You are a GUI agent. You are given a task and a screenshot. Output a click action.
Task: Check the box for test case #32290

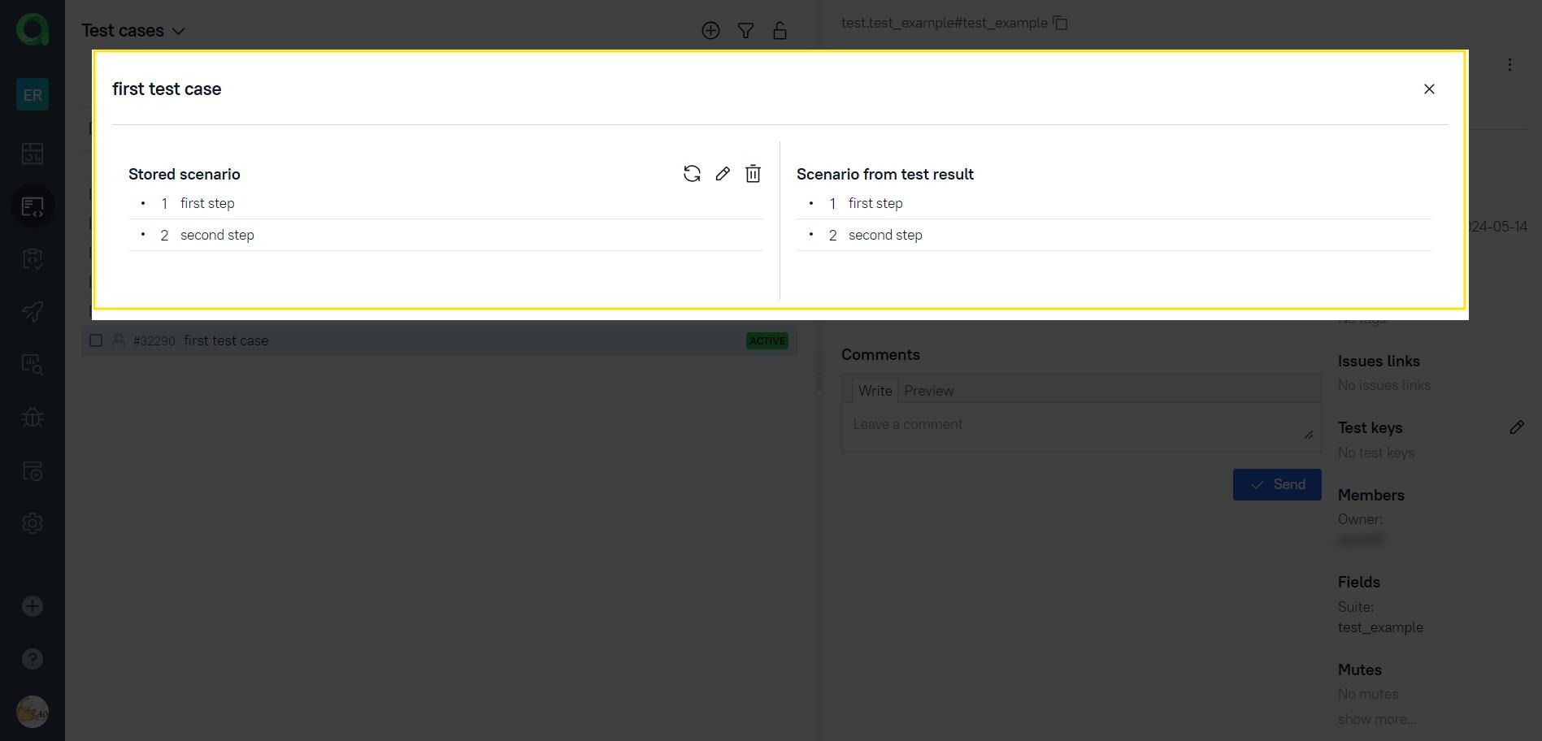pyautogui.click(x=96, y=340)
